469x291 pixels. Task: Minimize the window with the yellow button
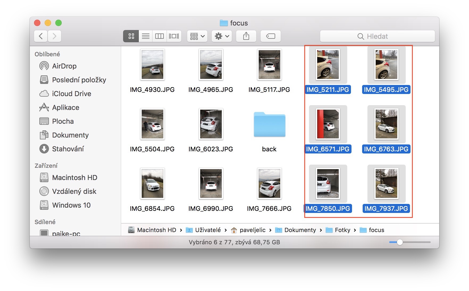click(x=48, y=23)
